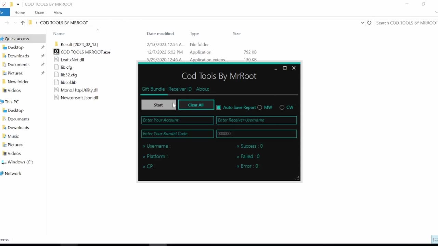
Task: Select the COD TOOLS MRROOT.exe application icon
Action: pos(56,52)
